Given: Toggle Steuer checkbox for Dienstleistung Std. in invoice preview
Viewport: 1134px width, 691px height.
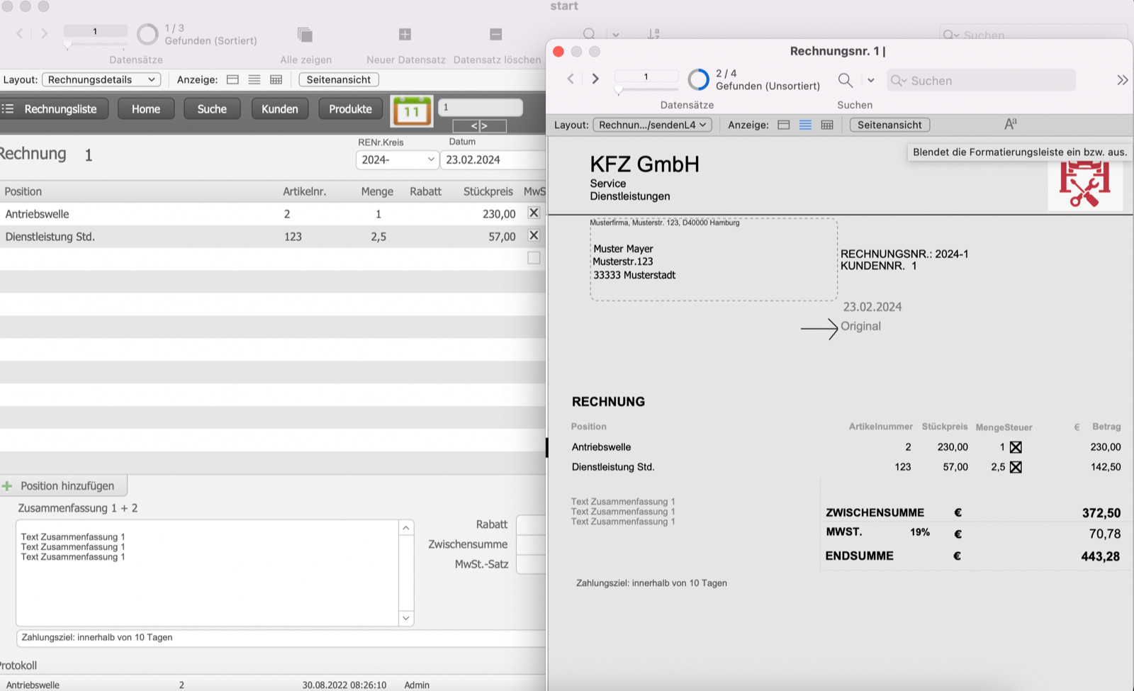Looking at the screenshot, I should 1016,467.
